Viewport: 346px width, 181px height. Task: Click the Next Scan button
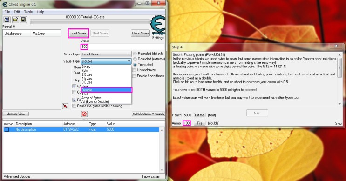(x=100, y=34)
